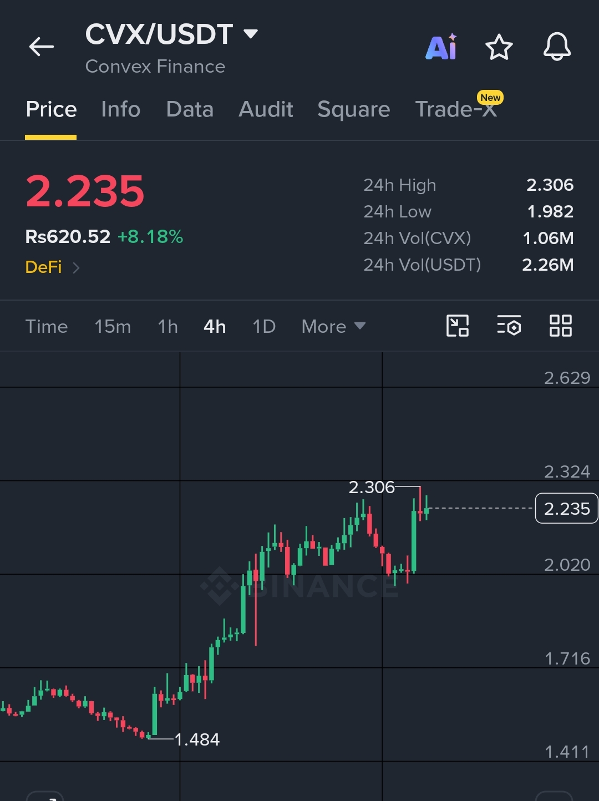Screen dimensions: 599x801
Task: Open the chart fullscreen icon
Action: point(458,326)
